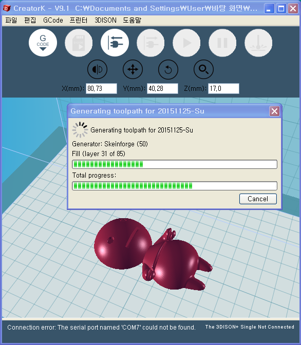Click the Total progress bar
Viewport: 301px width, 345px height.
pos(175,186)
